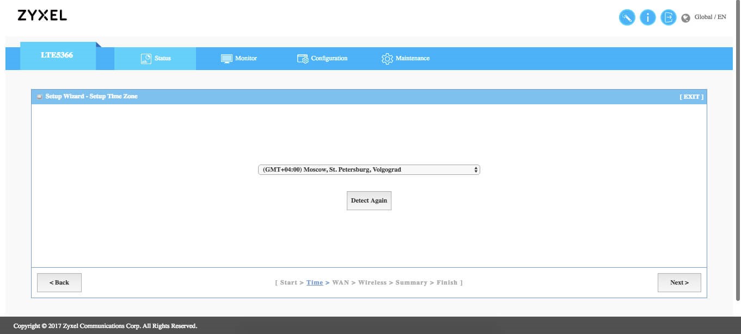Screen dimensions: 741x334
Task: Go back with the Back button
Action: click(x=59, y=282)
